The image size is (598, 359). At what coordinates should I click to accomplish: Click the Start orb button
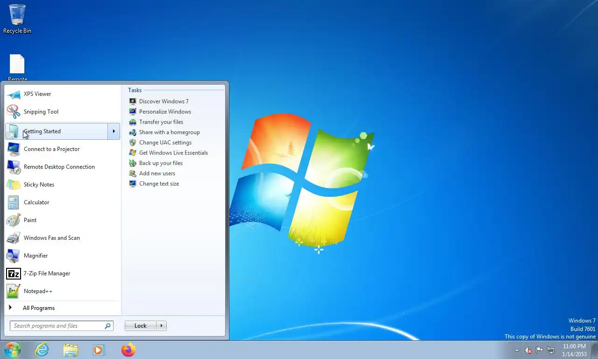coord(13,350)
